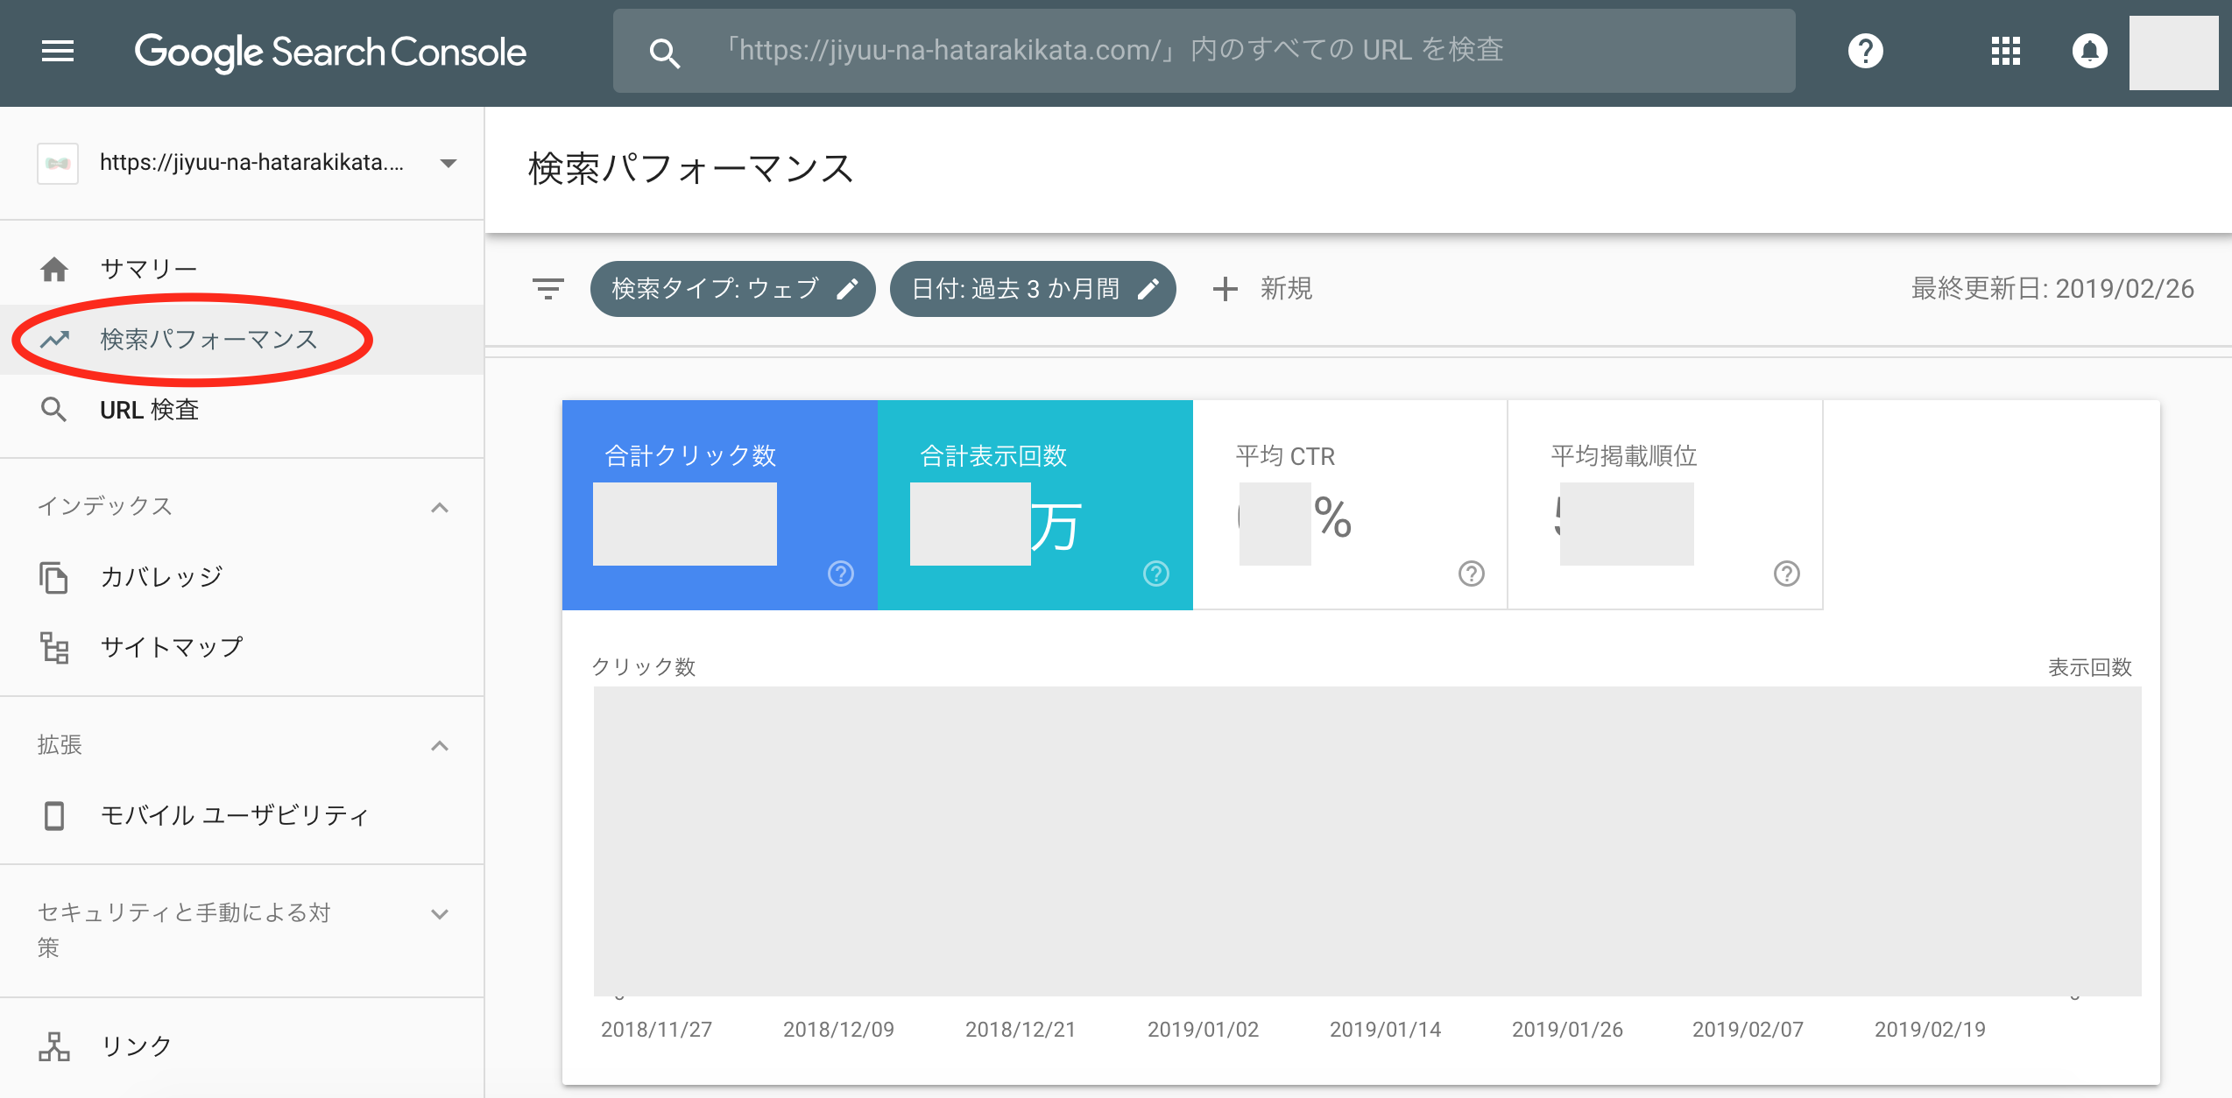This screenshot has height=1098, width=2232.
Task: Open the モバイル ユーザビリティ report
Action: pos(242,815)
